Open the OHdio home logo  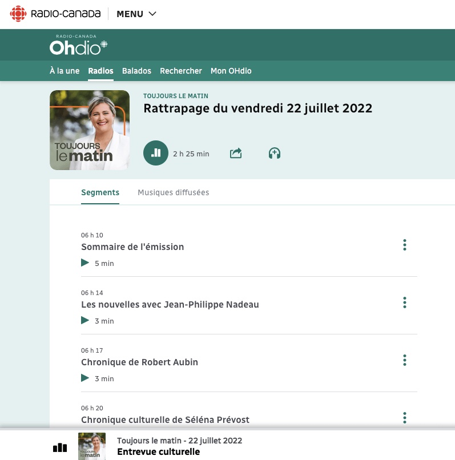tap(78, 45)
